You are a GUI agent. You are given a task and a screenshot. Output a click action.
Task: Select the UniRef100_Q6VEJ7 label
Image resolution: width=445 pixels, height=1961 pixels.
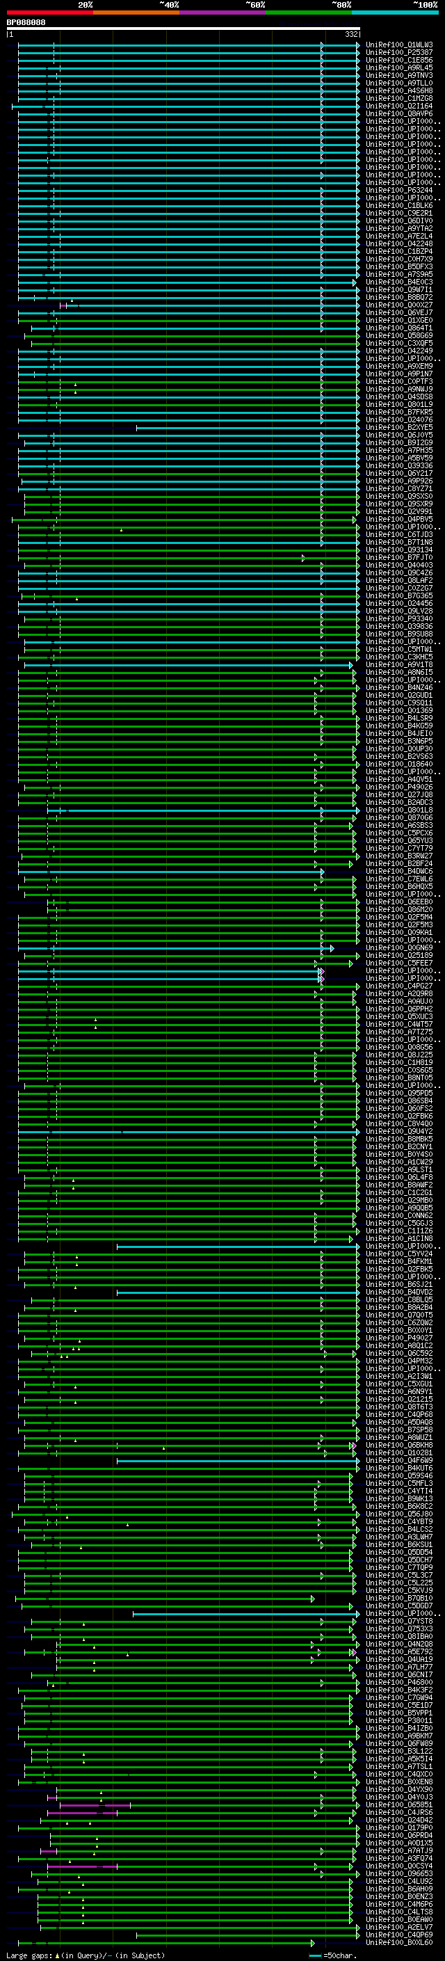(x=399, y=312)
